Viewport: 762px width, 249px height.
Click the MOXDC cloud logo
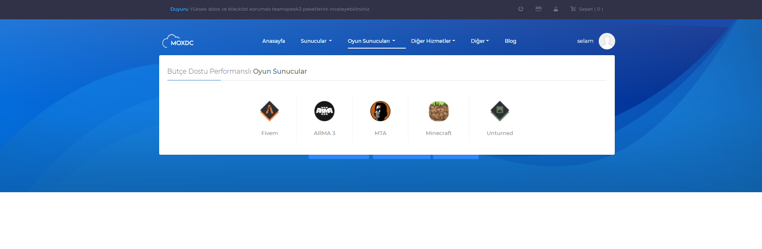pos(178,41)
